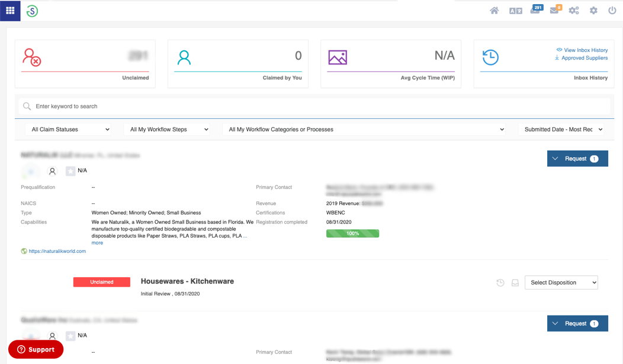Click the search magnifier icon

[x=27, y=106]
